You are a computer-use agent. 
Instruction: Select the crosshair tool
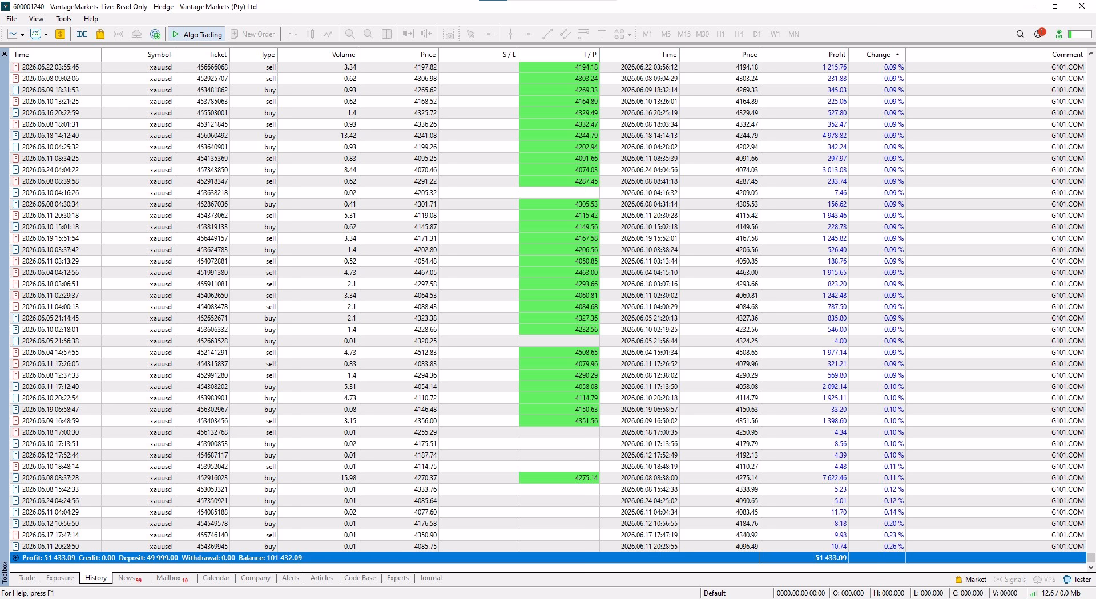pyautogui.click(x=489, y=34)
